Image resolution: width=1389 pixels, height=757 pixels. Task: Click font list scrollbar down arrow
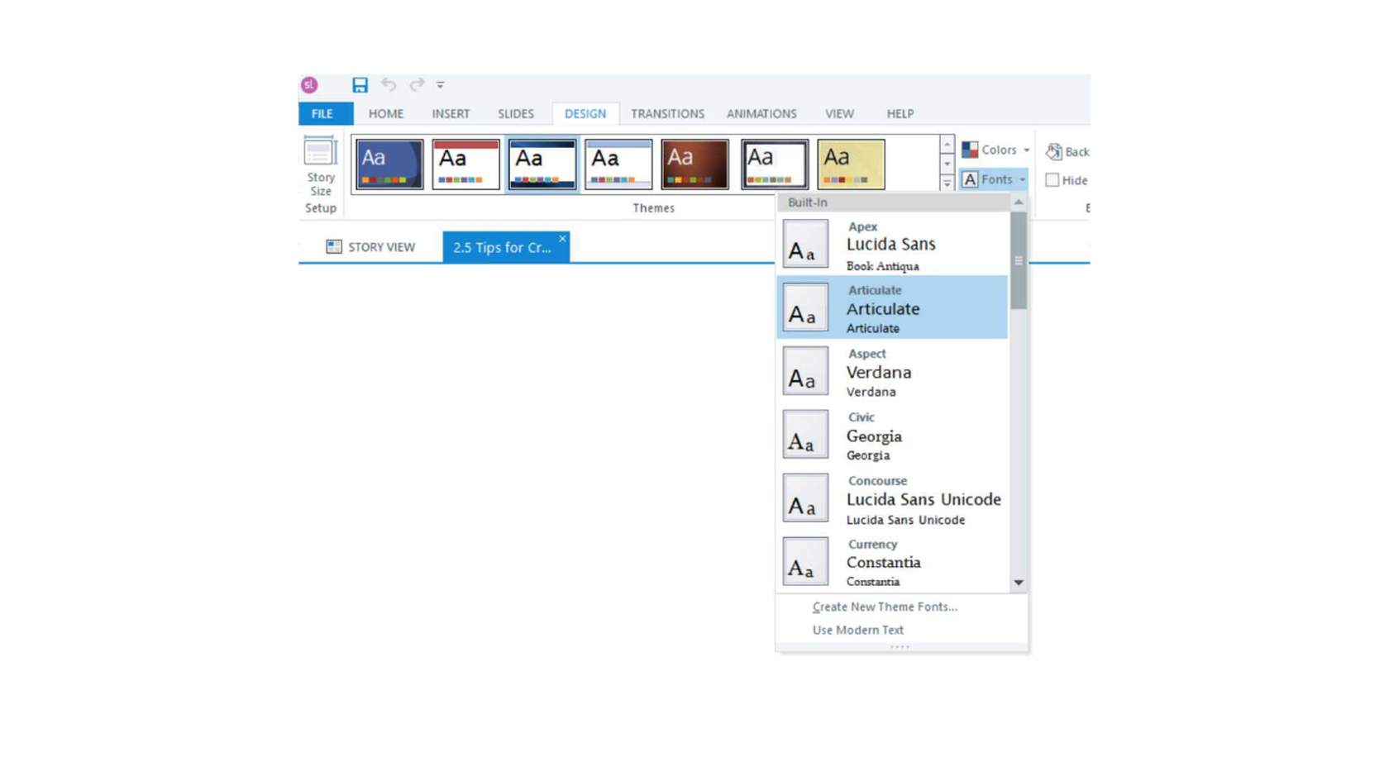pos(1019,583)
